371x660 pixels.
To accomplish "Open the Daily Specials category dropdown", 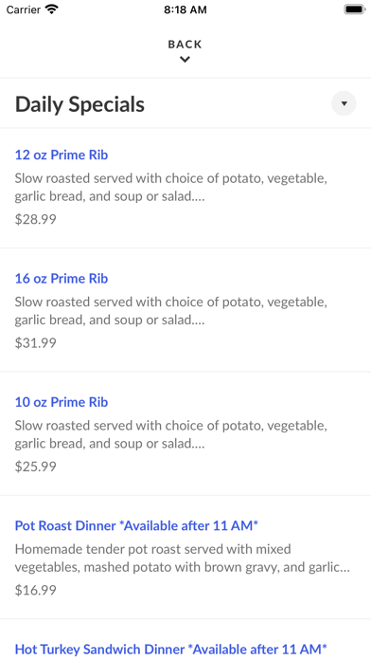I will coord(344,103).
